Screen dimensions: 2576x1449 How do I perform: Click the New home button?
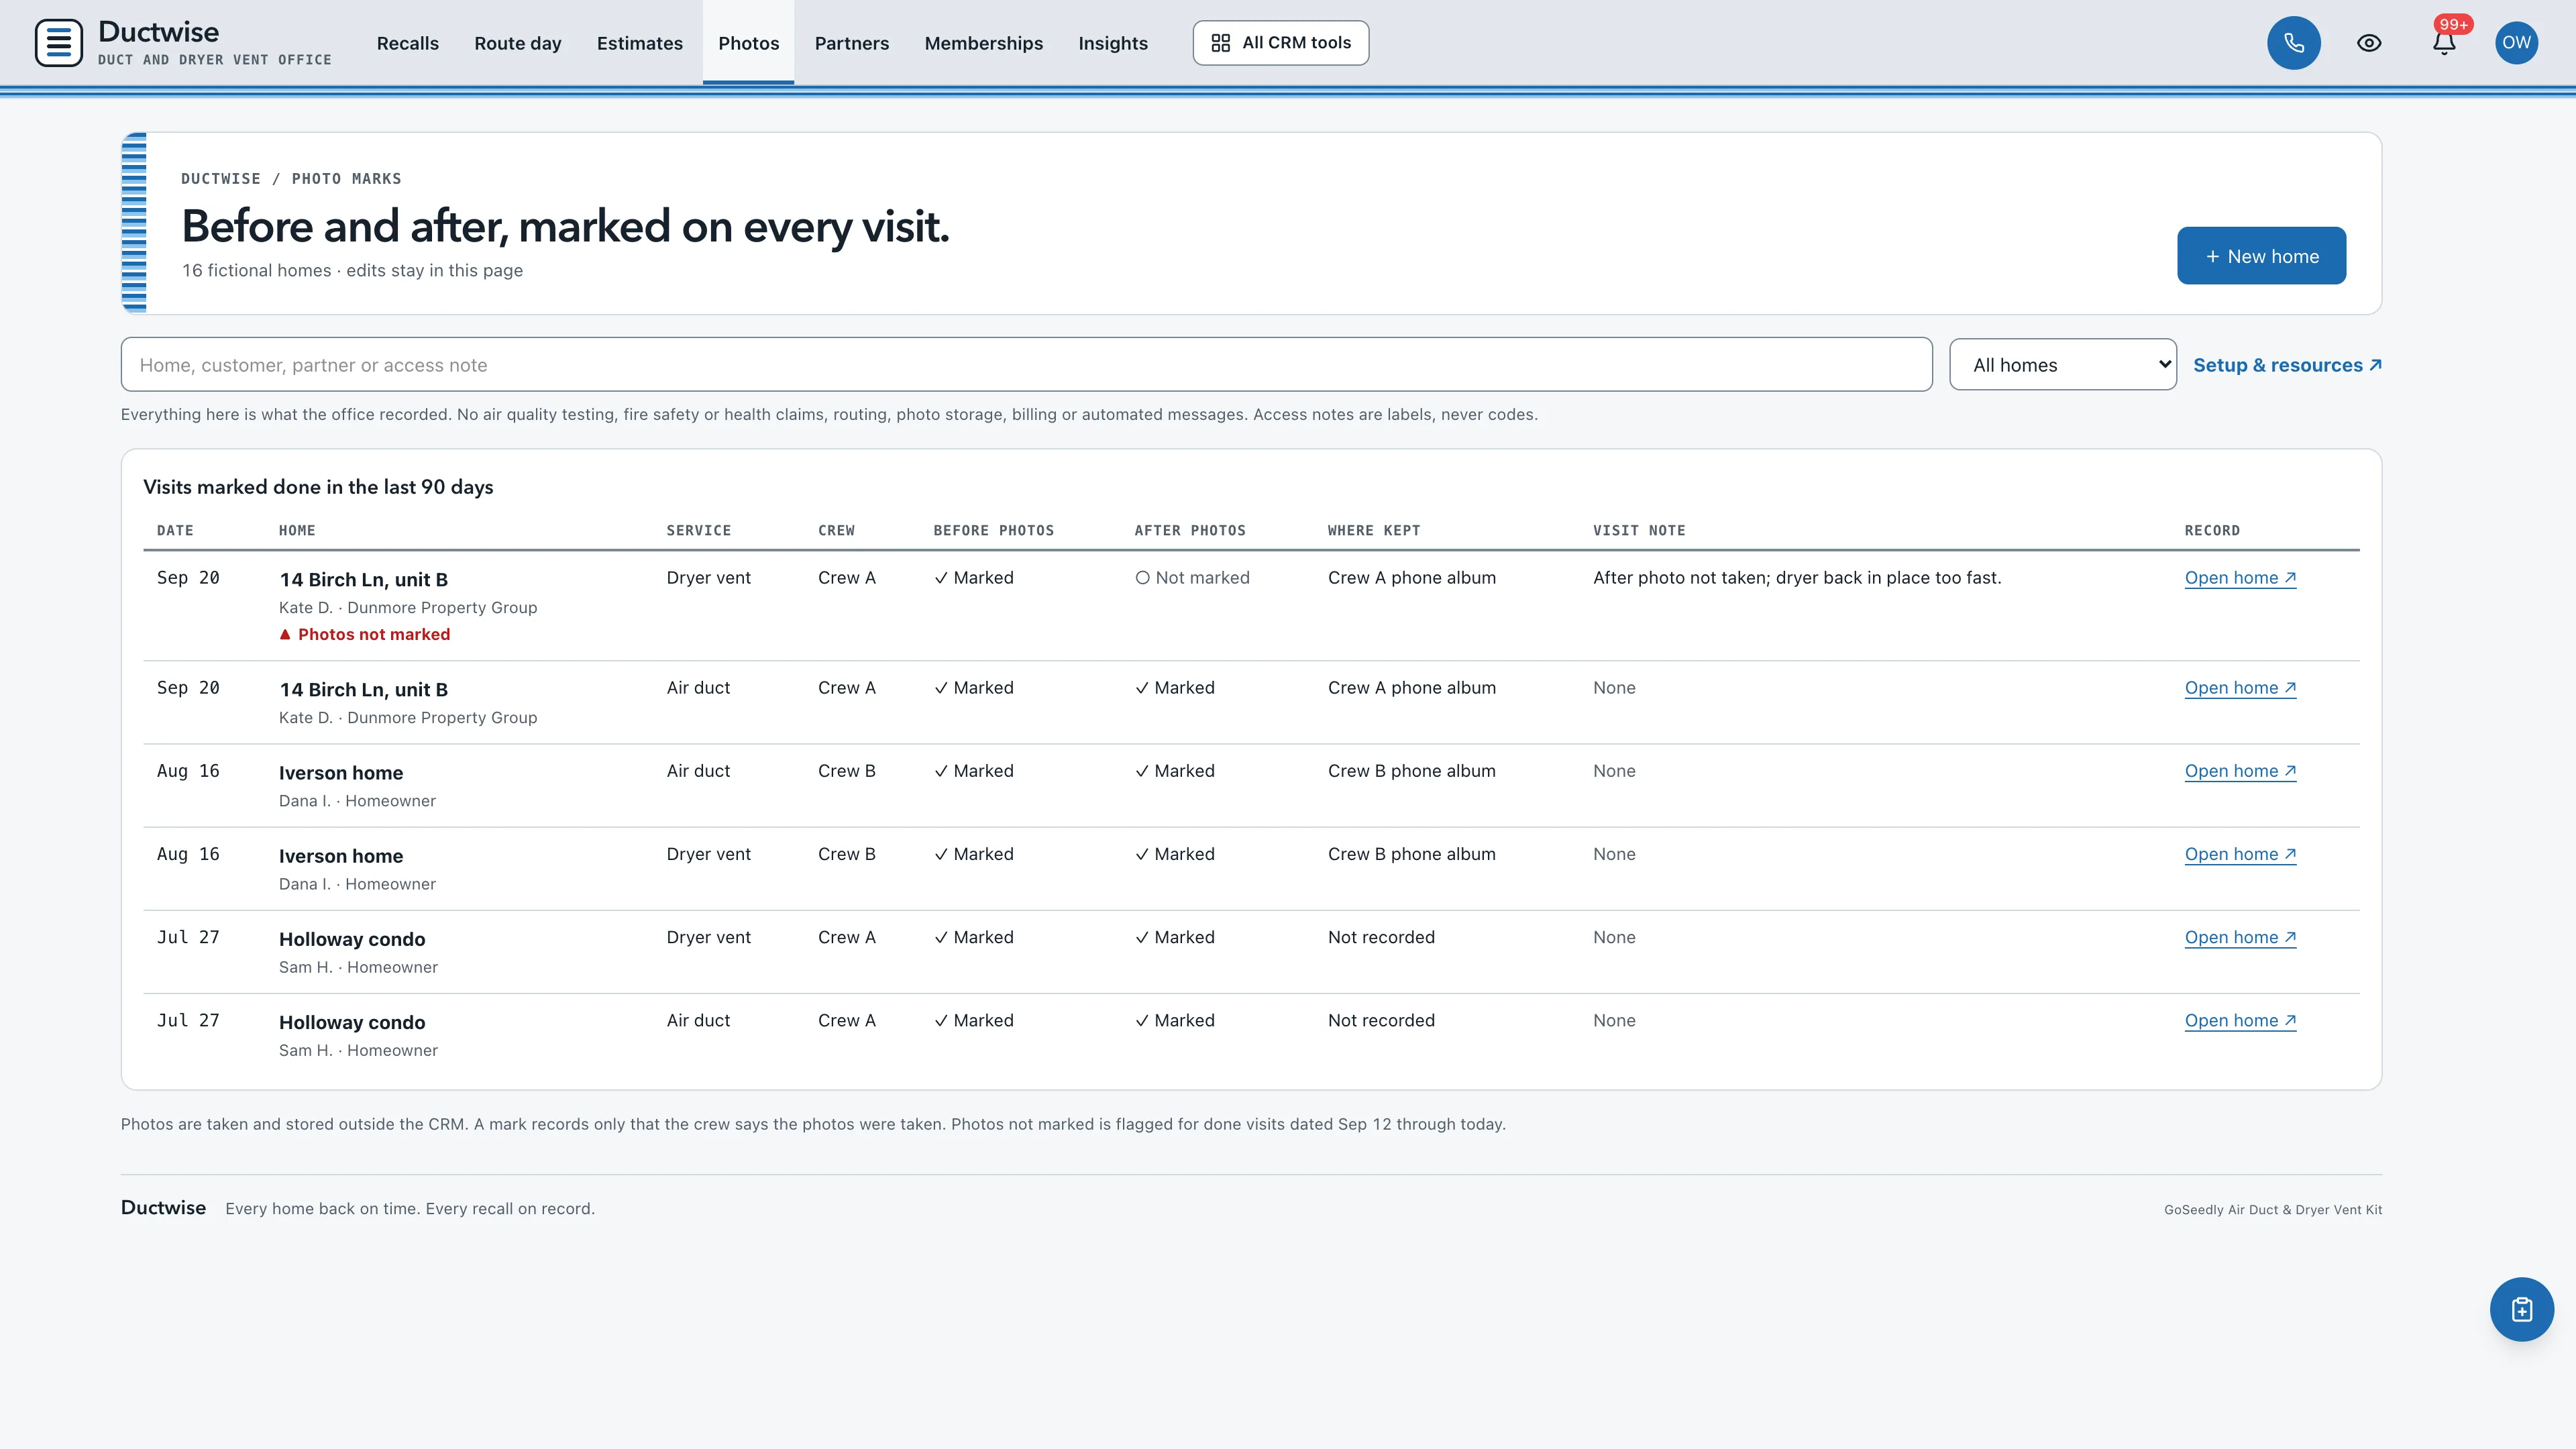coord(2261,256)
